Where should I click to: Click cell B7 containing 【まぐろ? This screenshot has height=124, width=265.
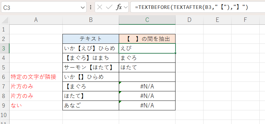click(x=91, y=87)
